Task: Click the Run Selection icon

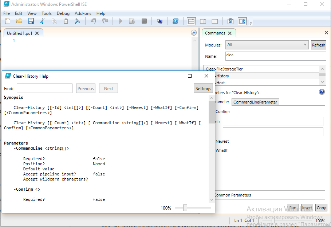Action: click(132, 21)
